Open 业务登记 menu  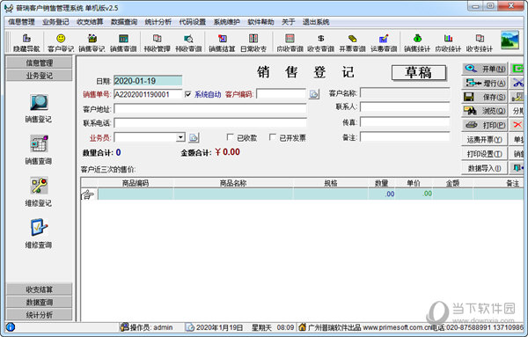click(55, 22)
